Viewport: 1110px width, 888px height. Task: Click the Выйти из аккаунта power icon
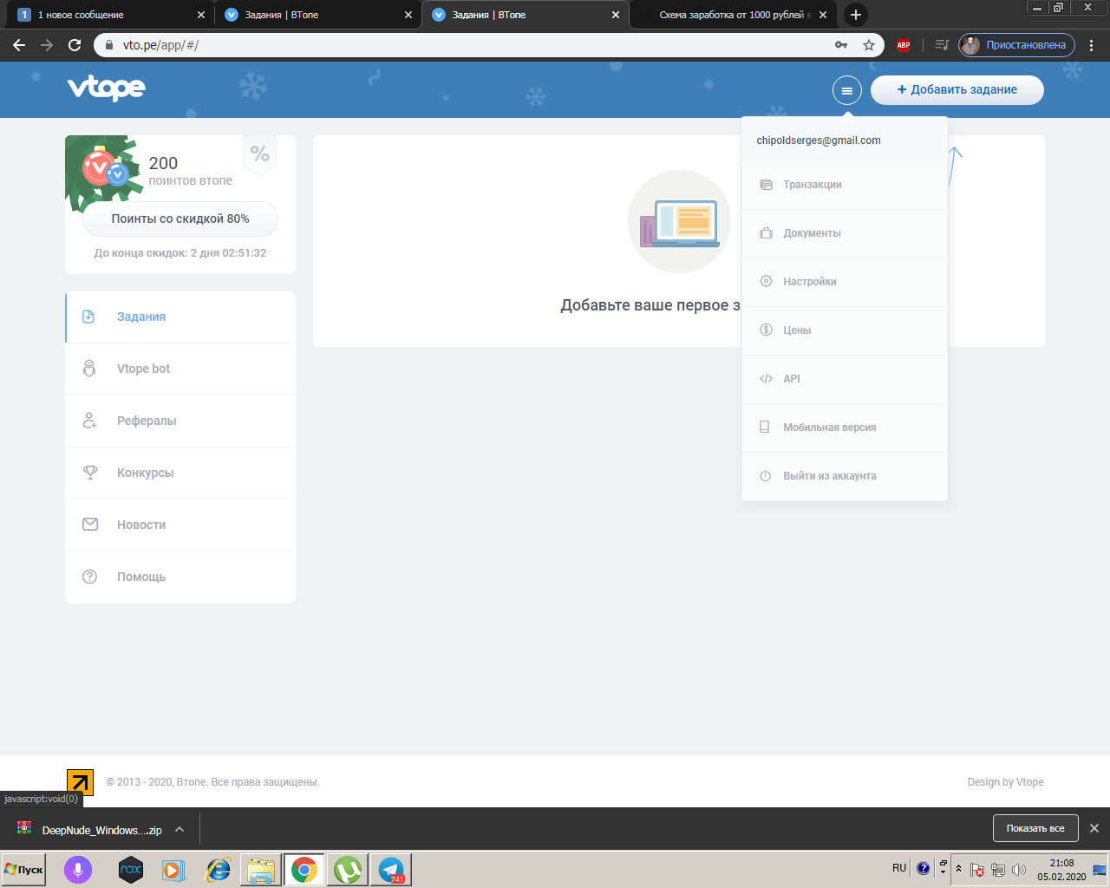[765, 476]
